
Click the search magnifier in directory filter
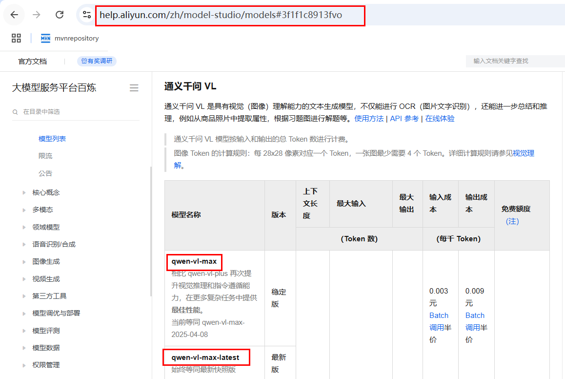(x=16, y=112)
